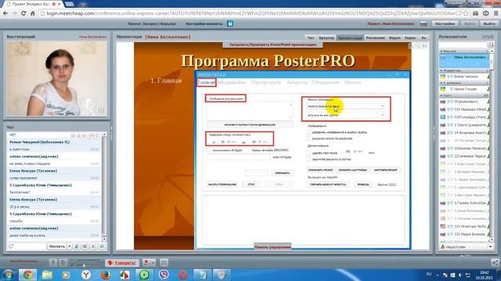Click the presenter webcam video thumbnail
The image size is (501, 281).
57,78
